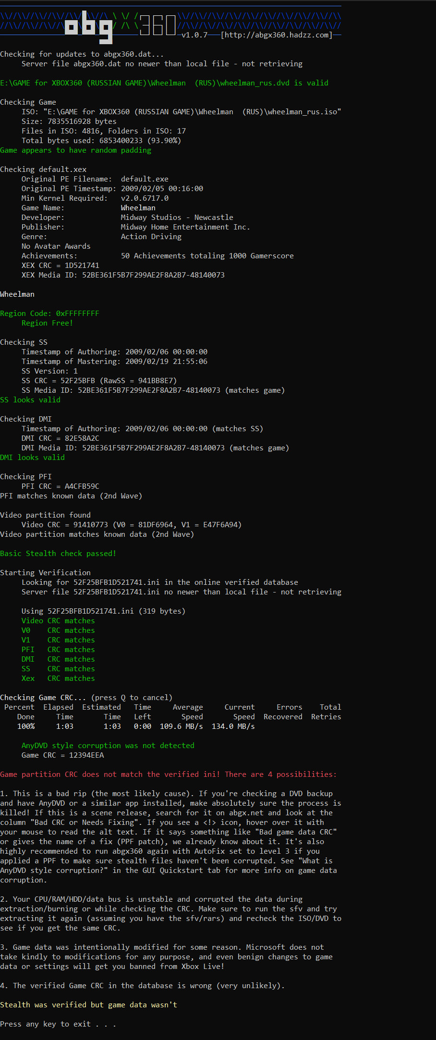Image resolution: width=436 pixels, height=1040 pixels.
Task: Click Original PE Filename value default.exe
Action: tap(145, 179)
